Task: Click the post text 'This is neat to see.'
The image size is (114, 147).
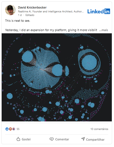Action: (x=18, y=21)
